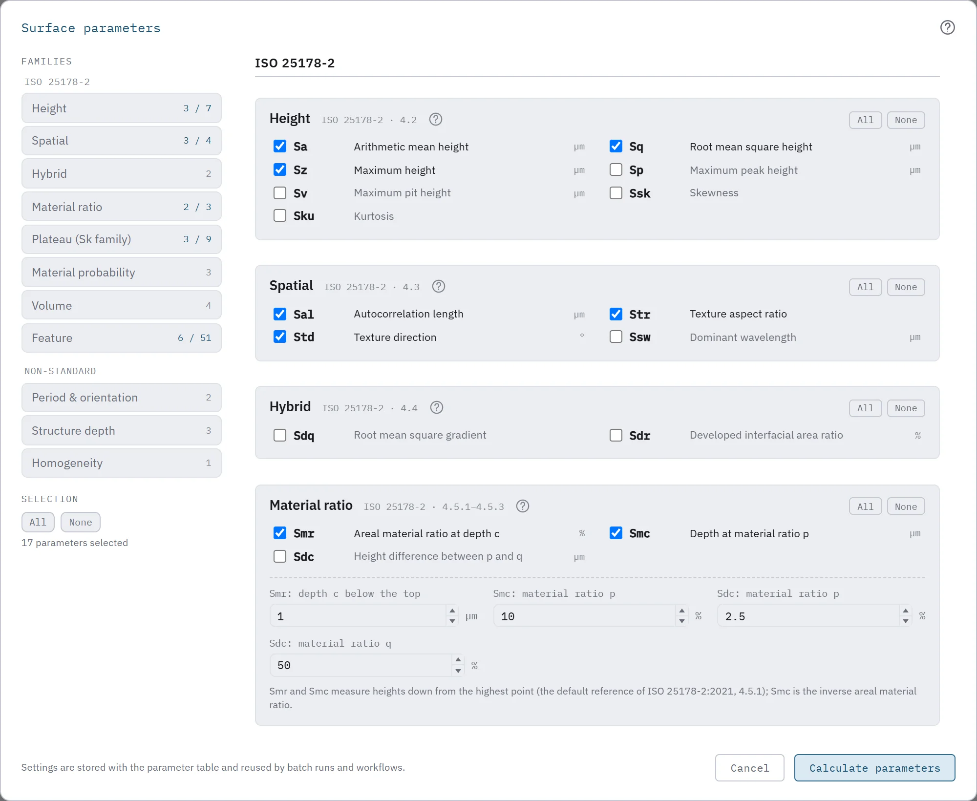Select All hybrid parameters
Viewport: 977px width, 801px height.
[865, 408]
